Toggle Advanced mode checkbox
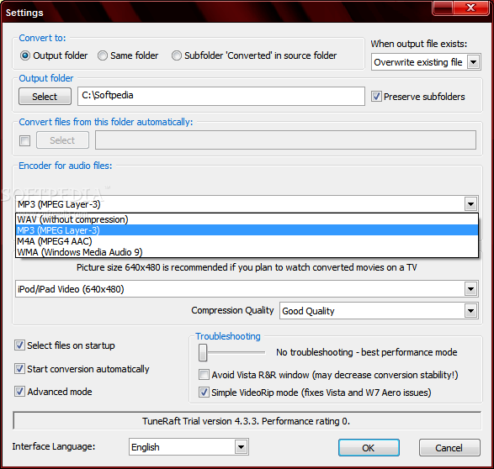The image size is (494, 469). pos(19,392)
